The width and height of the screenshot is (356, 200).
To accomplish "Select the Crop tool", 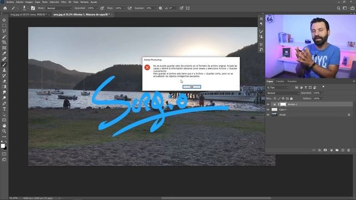I will pos(4,42).
